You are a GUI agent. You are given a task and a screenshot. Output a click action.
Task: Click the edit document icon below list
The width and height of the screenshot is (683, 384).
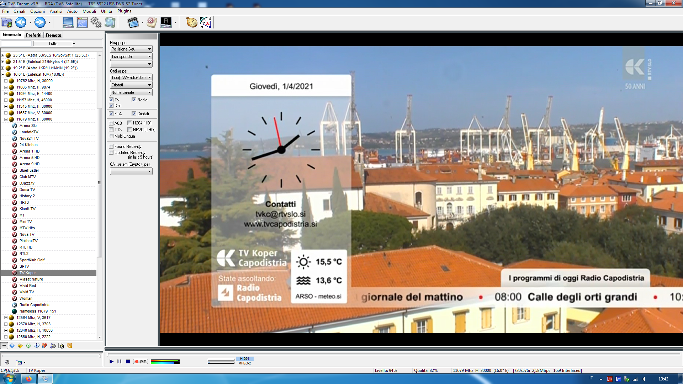[61, 346]
